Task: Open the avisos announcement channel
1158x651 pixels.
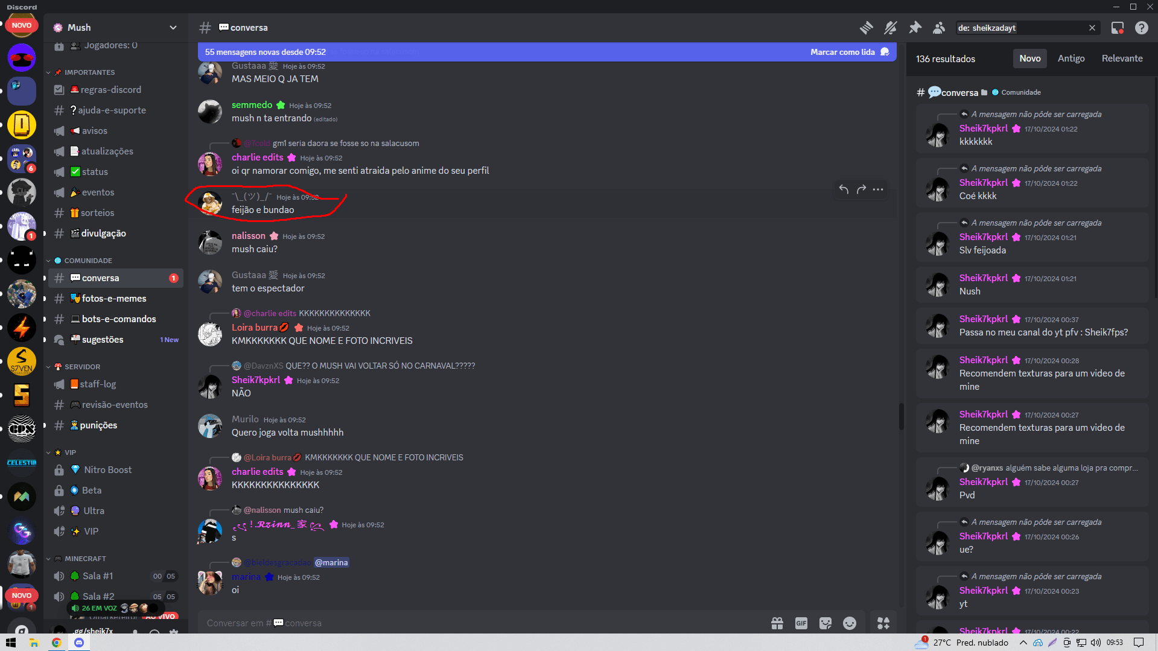Action: [115, 131]
